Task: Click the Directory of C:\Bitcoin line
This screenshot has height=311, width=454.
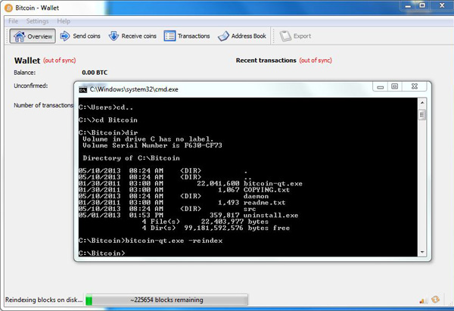Action: pos(131,158)
